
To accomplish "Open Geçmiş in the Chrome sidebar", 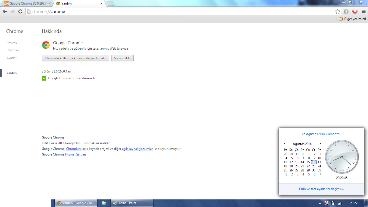I will 12,42.
